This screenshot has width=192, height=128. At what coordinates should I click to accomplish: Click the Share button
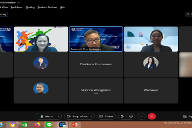pos(106,116)
